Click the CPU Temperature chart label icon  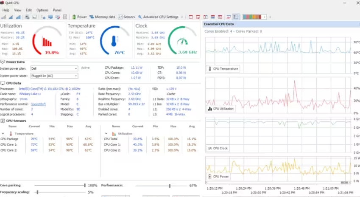209,68
